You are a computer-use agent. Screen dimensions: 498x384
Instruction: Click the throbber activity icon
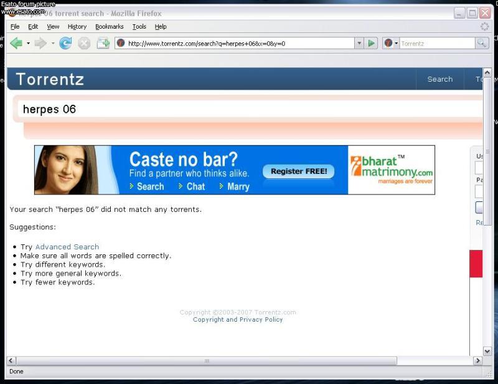tap(484, 26)
